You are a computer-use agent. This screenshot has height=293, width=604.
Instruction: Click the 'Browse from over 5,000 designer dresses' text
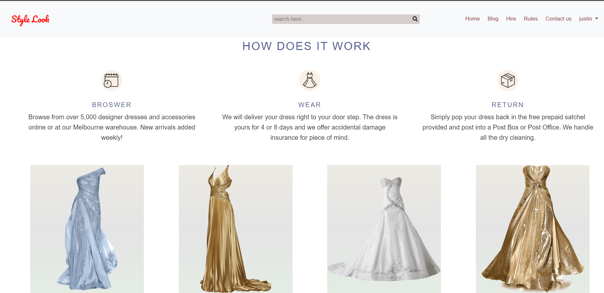coord(112,127)
